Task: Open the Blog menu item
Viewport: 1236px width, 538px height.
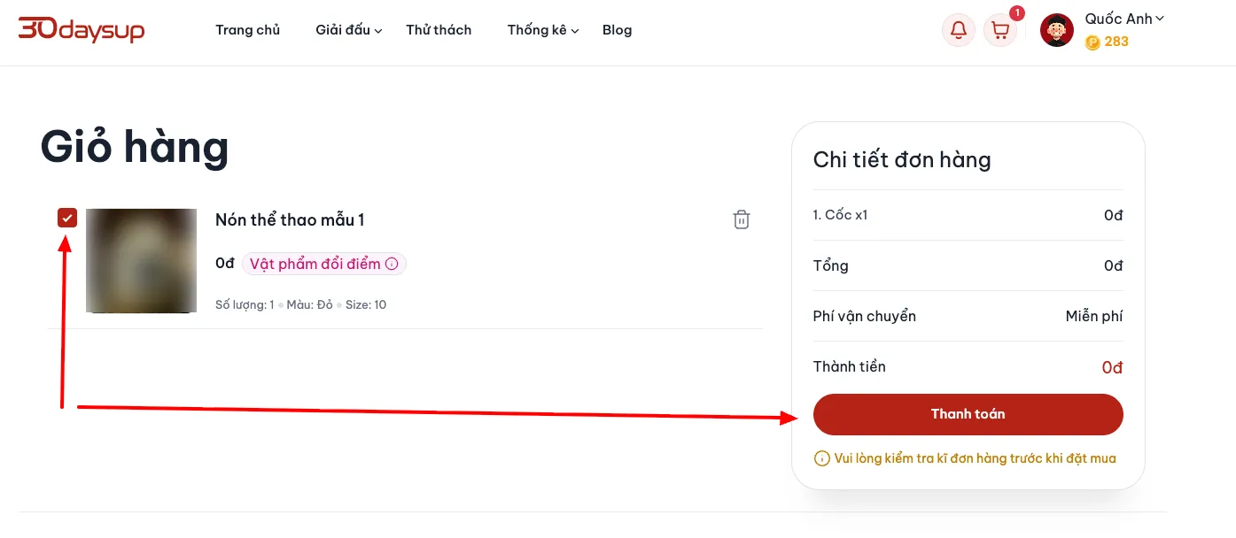Action: (x=617, y=30)
